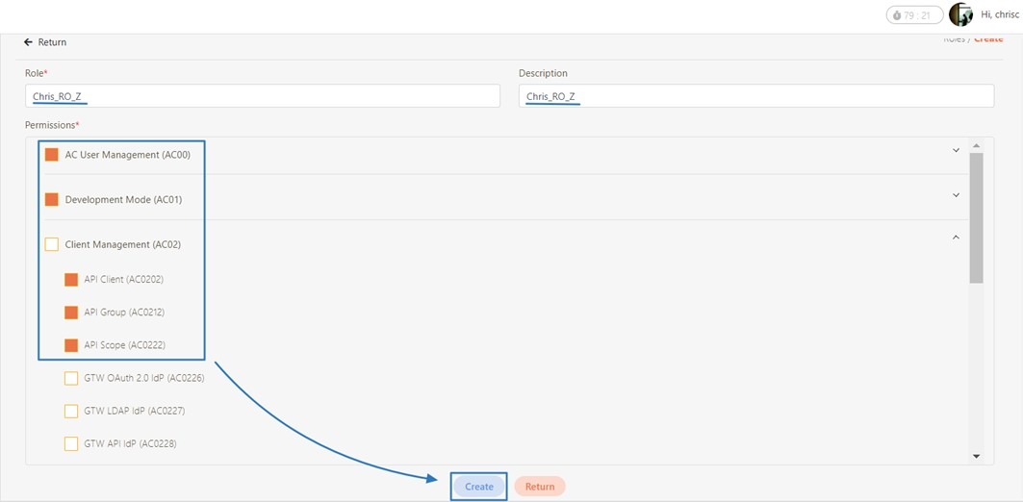Click the Description input field
Screen dimensions: 1023x502
755,96
